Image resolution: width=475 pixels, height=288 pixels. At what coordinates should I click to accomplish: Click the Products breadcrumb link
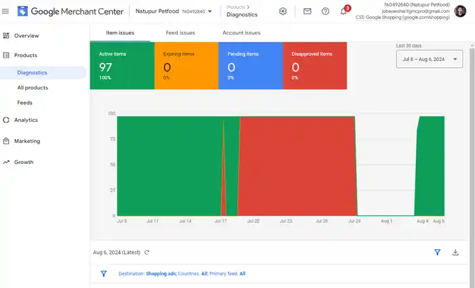coord(235,7)
